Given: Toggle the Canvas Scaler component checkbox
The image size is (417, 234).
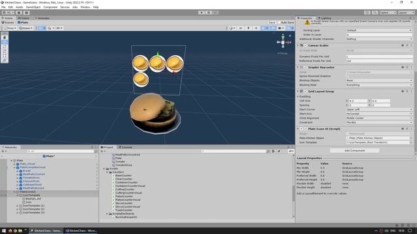Looking at the screenshot, I should [x=306, y=45].
